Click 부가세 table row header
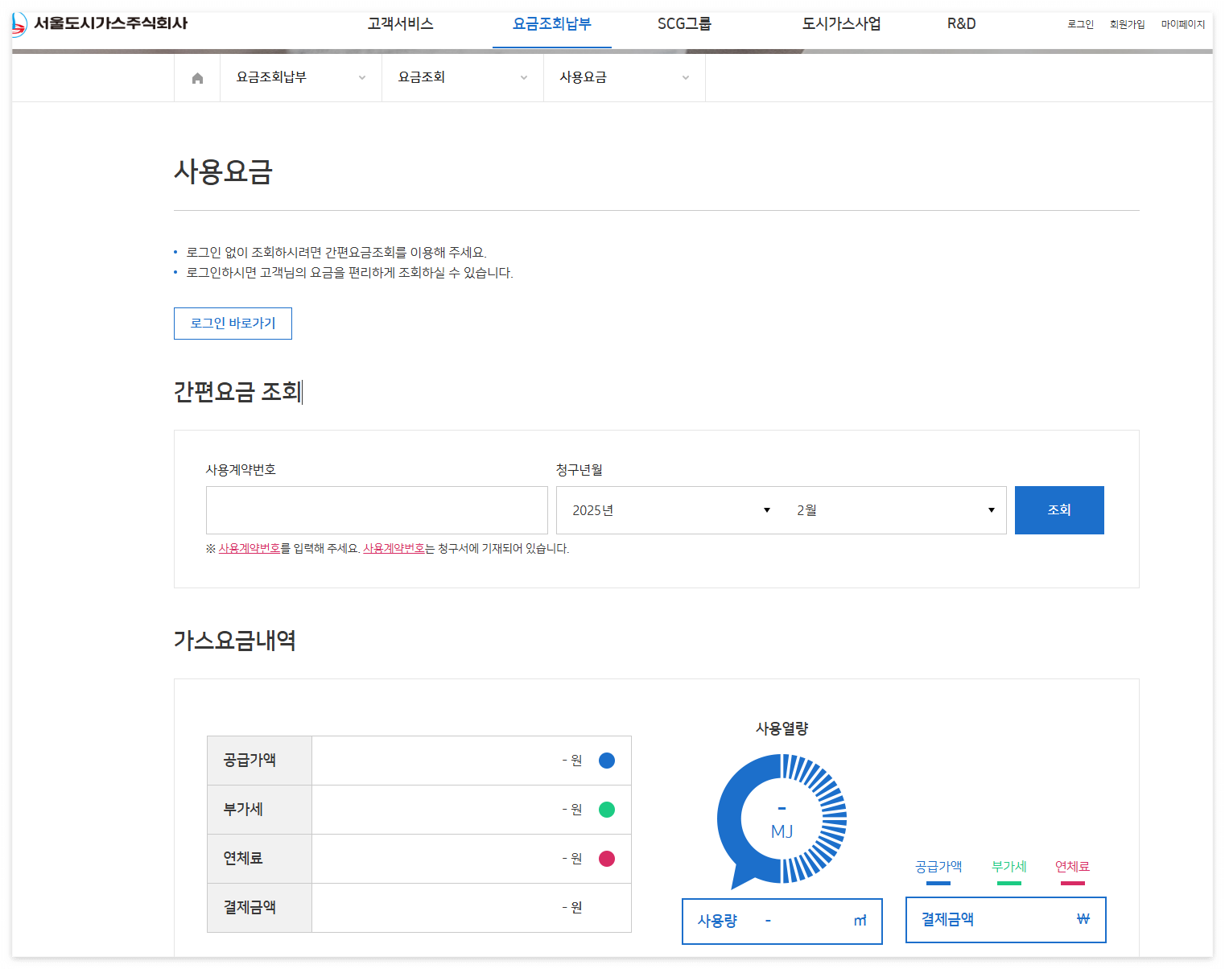The image size is (1225, 969). [259, 810]
